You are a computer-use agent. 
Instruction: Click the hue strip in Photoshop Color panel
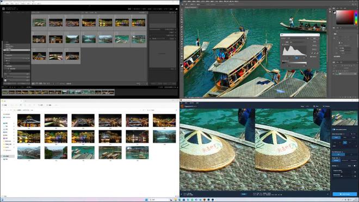coord(356,17)
